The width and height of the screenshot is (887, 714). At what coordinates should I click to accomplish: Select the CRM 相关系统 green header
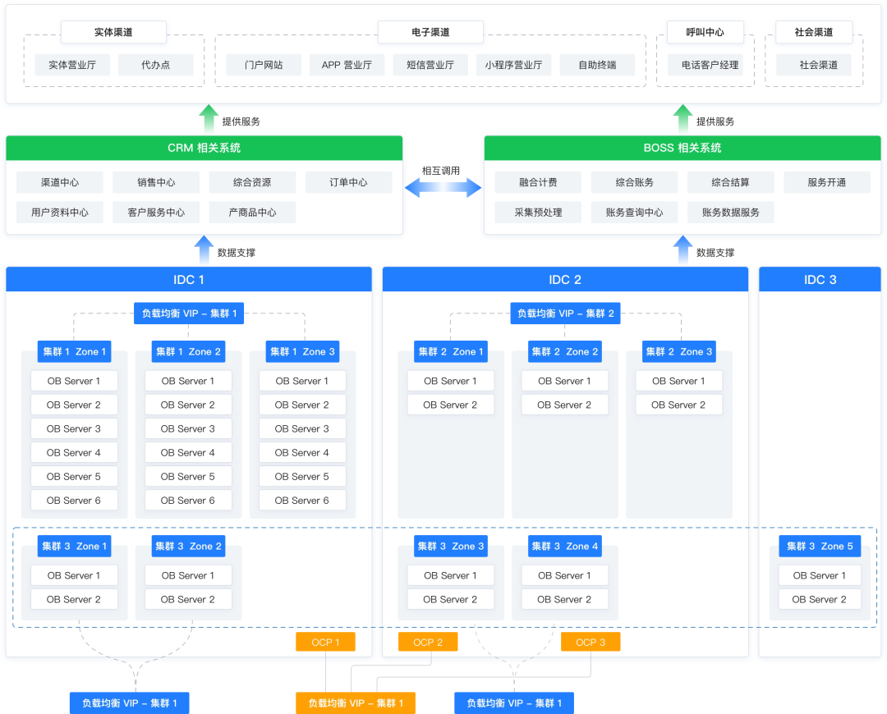(205, 148)
